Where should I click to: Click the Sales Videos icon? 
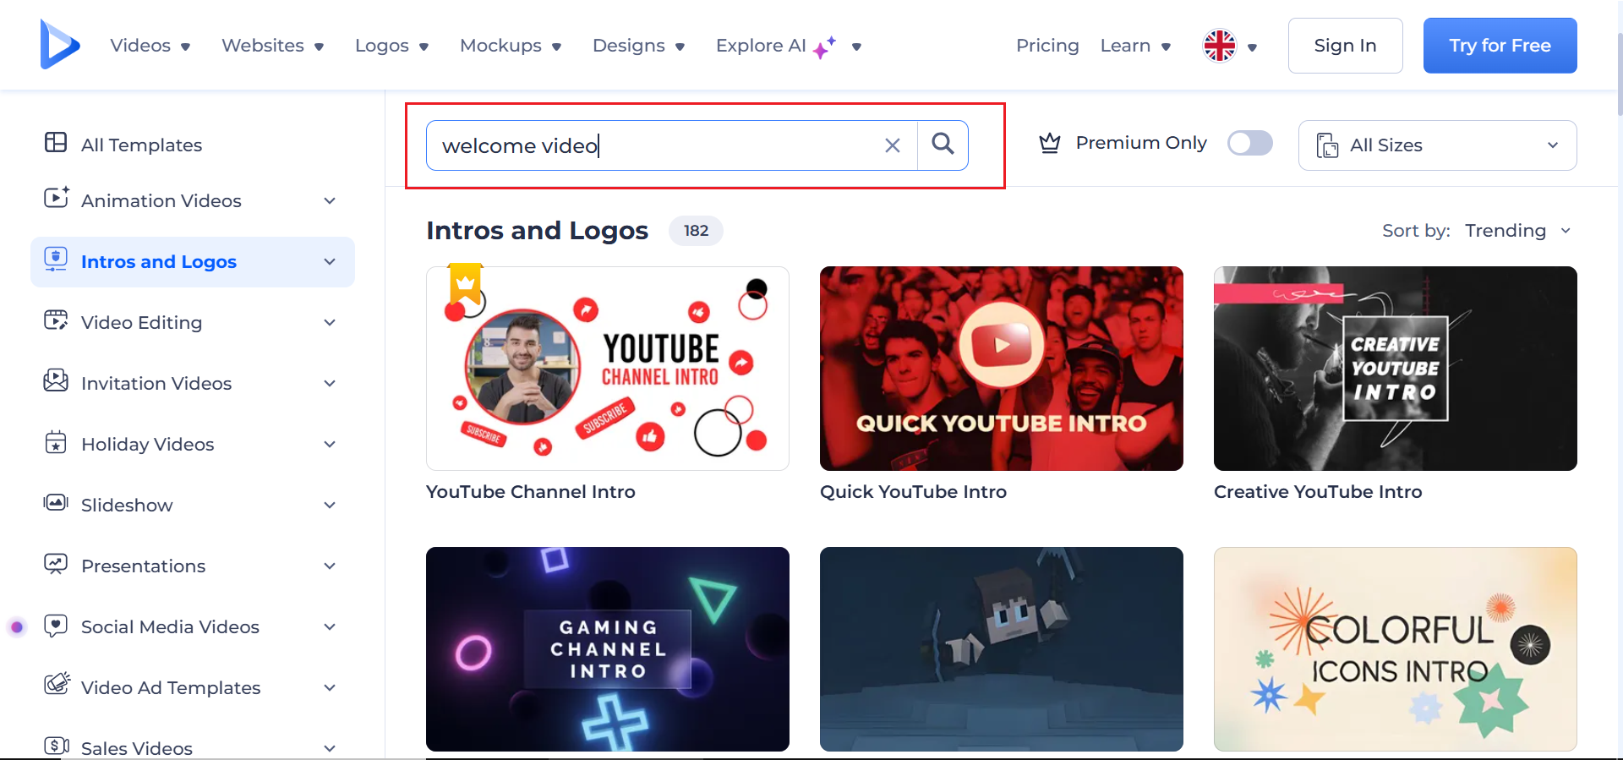tap(56, 746)
